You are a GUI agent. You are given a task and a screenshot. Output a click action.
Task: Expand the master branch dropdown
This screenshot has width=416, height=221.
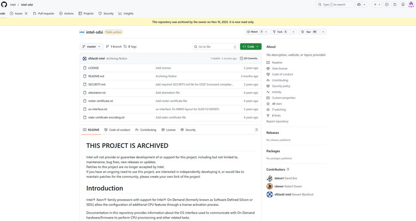[92, 46]
